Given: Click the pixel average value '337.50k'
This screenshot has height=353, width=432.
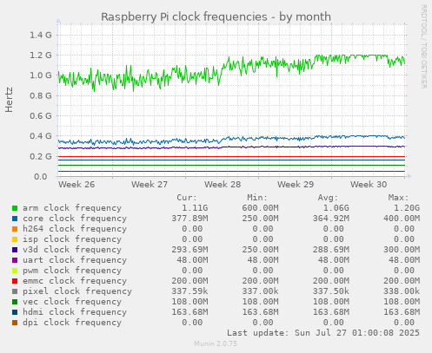Looking at the screenshot, I should (331, 291).
